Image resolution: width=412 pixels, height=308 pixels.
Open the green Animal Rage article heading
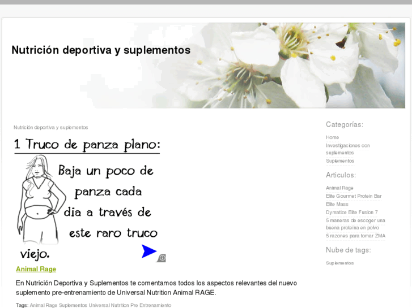tap(36, 269)
